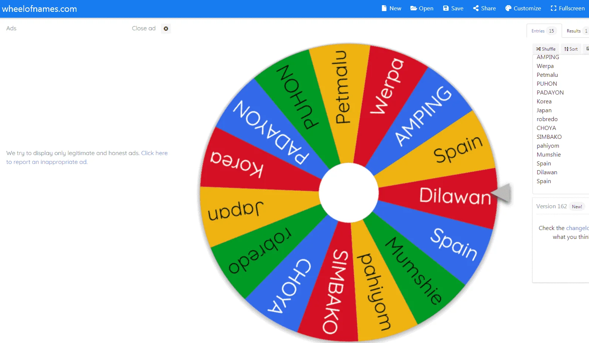The width and height of the screenshot is (589, 343).
Task: Click 'pahiyom' in the entries list
Action: point(548,146)
